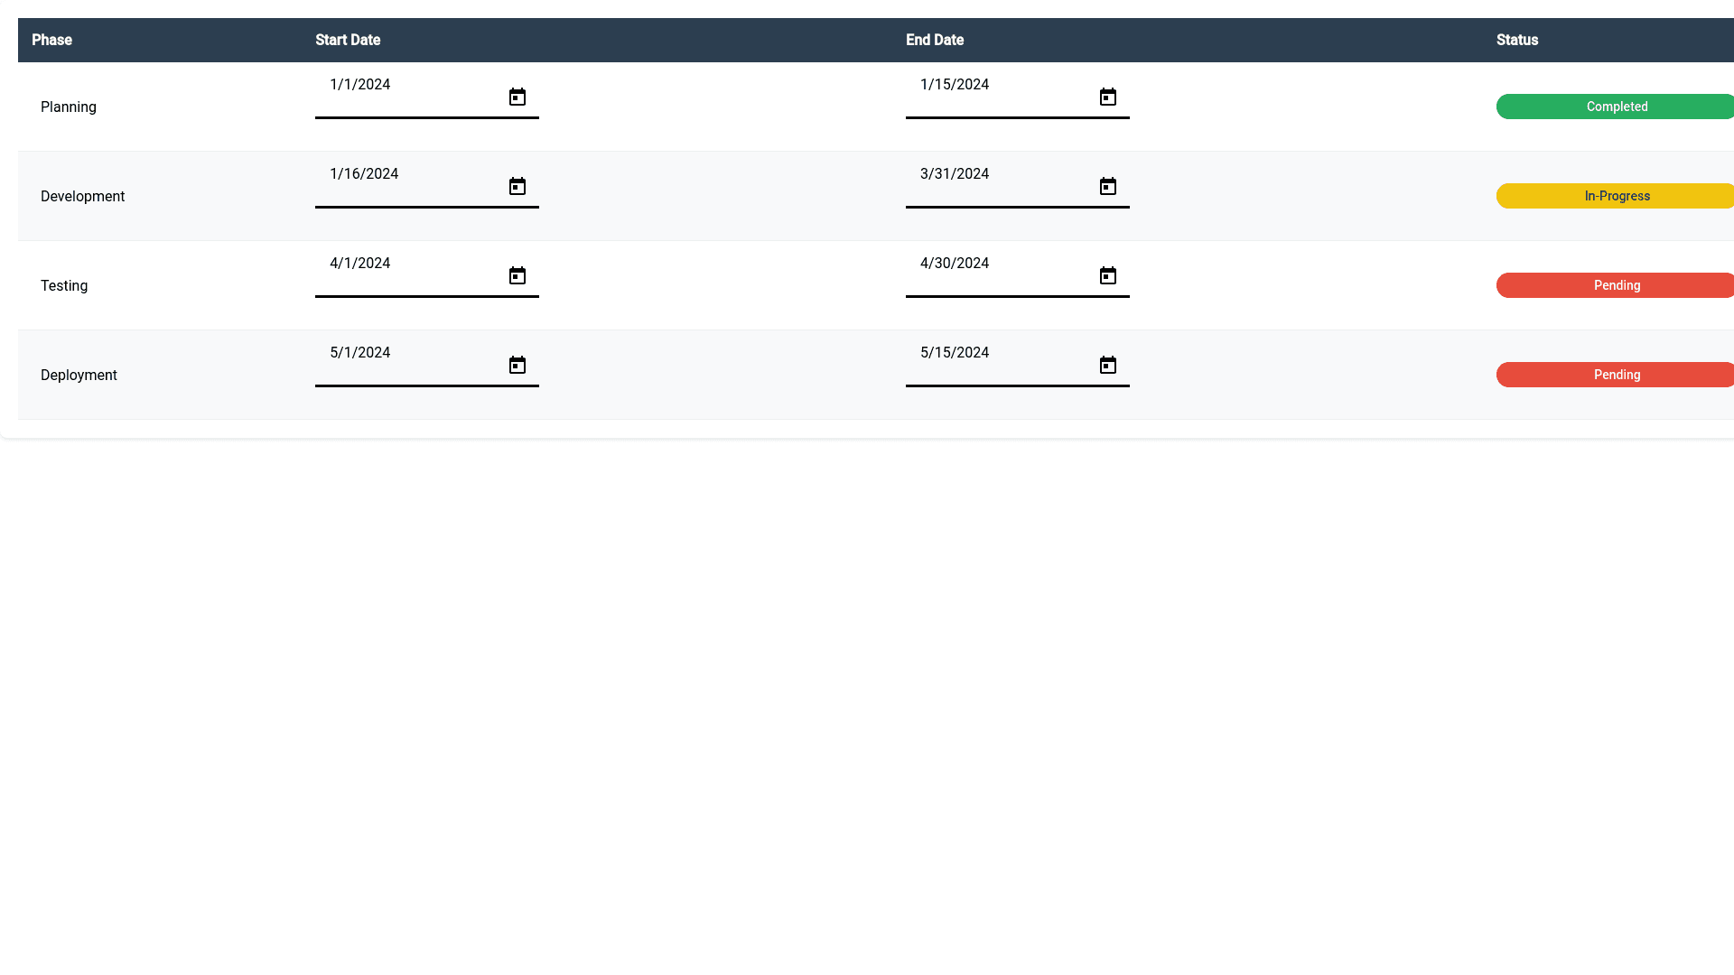The height and width of the screenshot is (975, 1734).
Task: Click the Start Date column header
Action: [348, 40]
